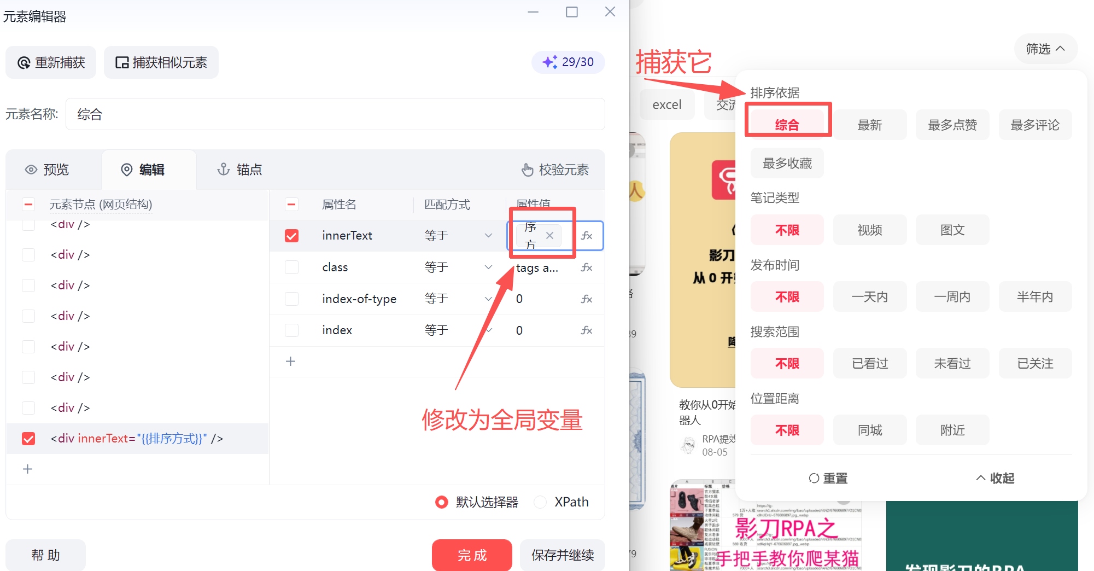Toggle the 元素节点 header select-all checkbox
Screen dimensions: 1094x571
(x=28, y=205)
